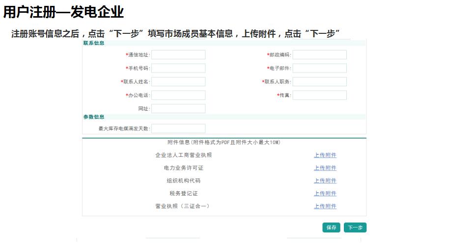This screenshot has height=252, width=450.
Task: Upload attachment for 企业法人工商营业执照
Action: pyautogui.click(x=325, y=155)
